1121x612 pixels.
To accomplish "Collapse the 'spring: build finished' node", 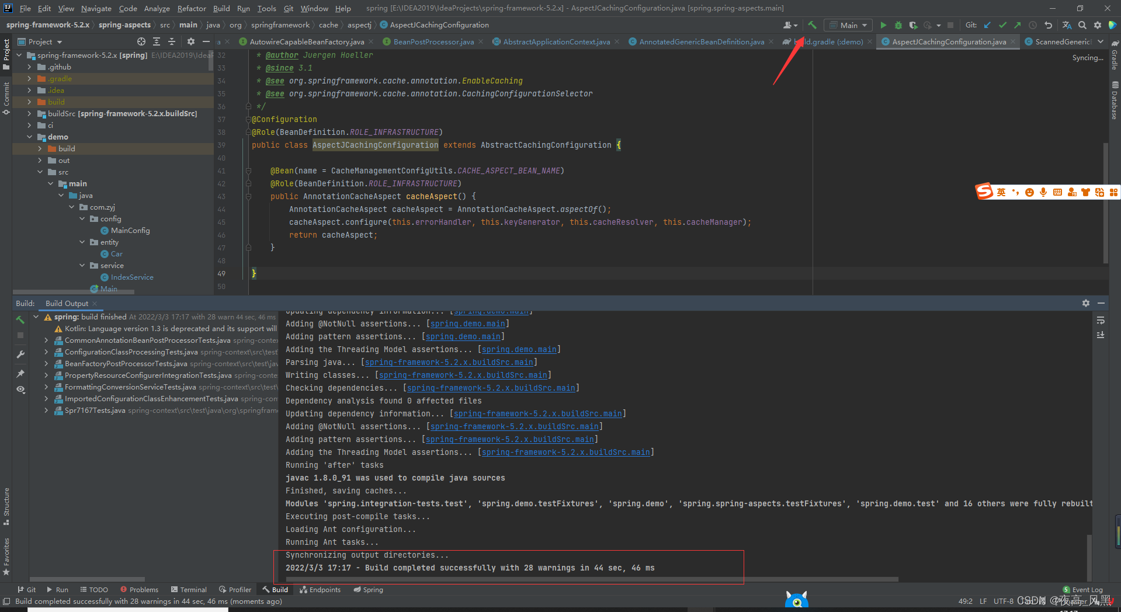I will click(36, 317).
